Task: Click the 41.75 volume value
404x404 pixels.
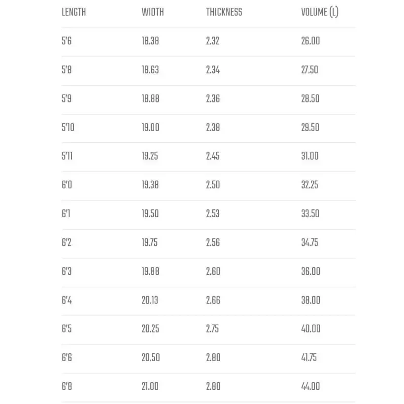Action: [x=309, y=358]
